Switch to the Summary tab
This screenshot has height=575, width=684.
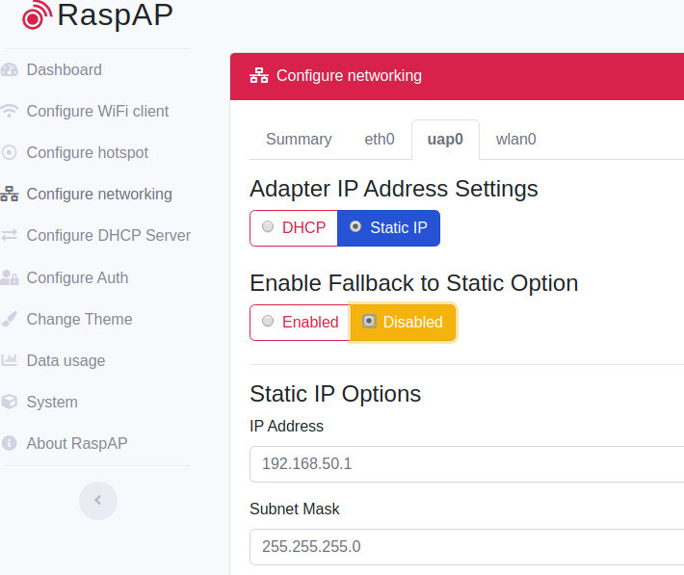(299, 140)
